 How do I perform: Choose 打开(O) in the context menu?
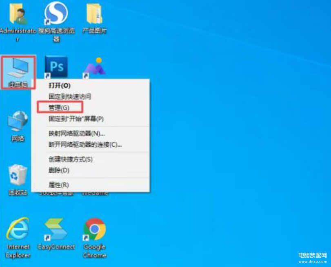pyautogui.click(x=60, y=86)
